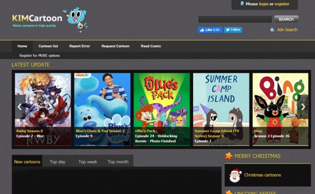Image resolution: width=315 pixels, height=194 pixels.
Task: Click the SEARCH button
Action: point(286,19)
